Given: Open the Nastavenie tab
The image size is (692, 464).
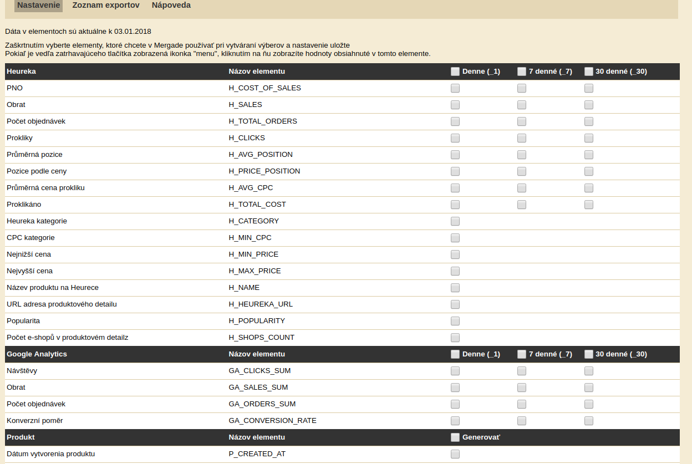Looking at the screenshot, I should (x=38, y=5).
